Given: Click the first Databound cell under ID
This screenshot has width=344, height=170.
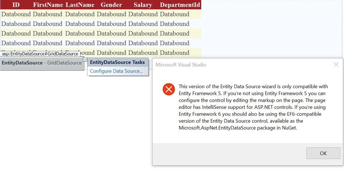Looking at the screenshot, I should click(x=16, y=14).
